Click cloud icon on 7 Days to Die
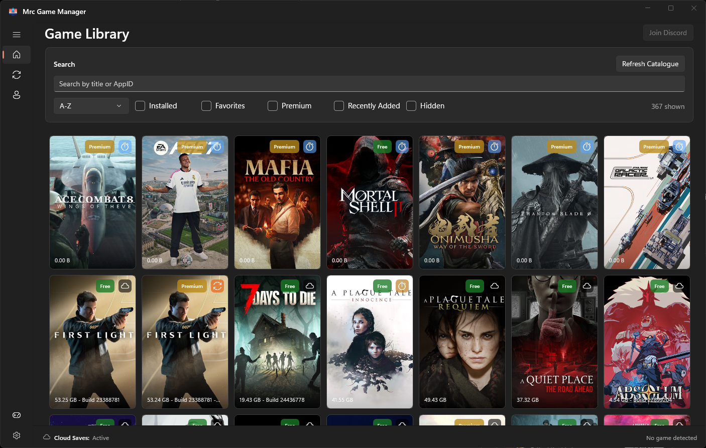This screenshot has width=706, height=448. tap(310, 286)
